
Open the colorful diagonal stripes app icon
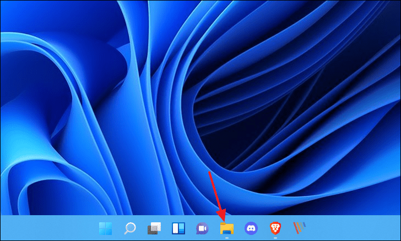(299, 228)
